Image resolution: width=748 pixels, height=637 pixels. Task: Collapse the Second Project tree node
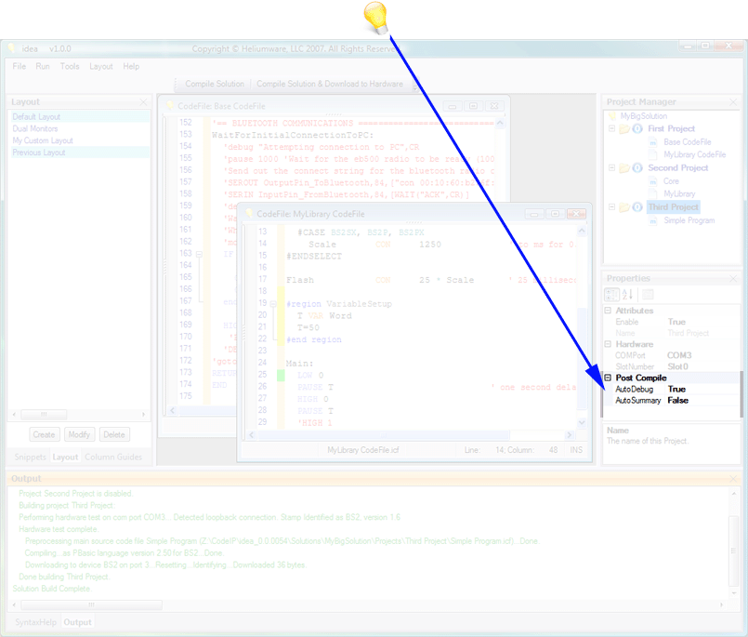611,168
